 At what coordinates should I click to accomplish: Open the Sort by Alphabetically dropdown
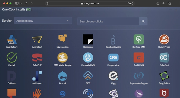(43, 21)
